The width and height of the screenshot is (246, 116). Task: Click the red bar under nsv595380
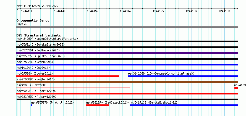coord(68,76)
